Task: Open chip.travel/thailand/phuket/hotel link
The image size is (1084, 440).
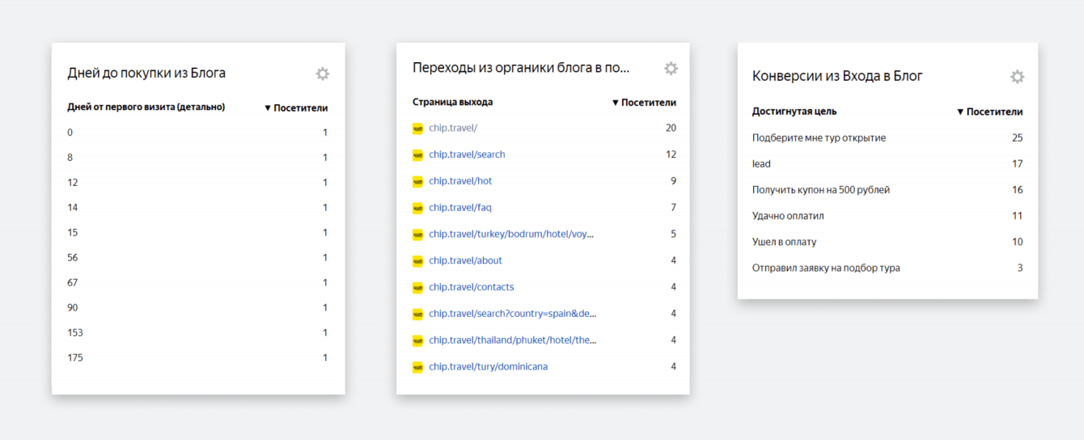Action: coord(512,340)
